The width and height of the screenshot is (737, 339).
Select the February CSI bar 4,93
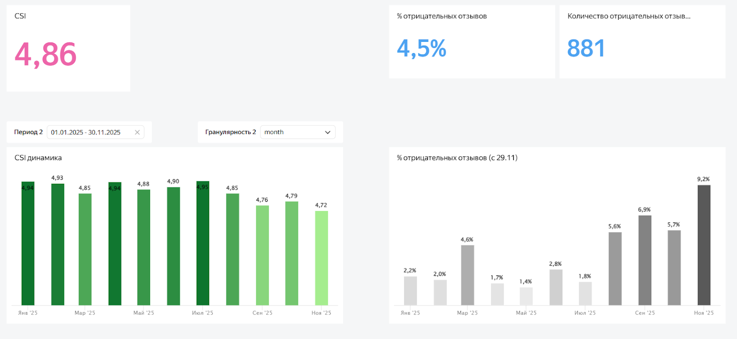point(58,244)
